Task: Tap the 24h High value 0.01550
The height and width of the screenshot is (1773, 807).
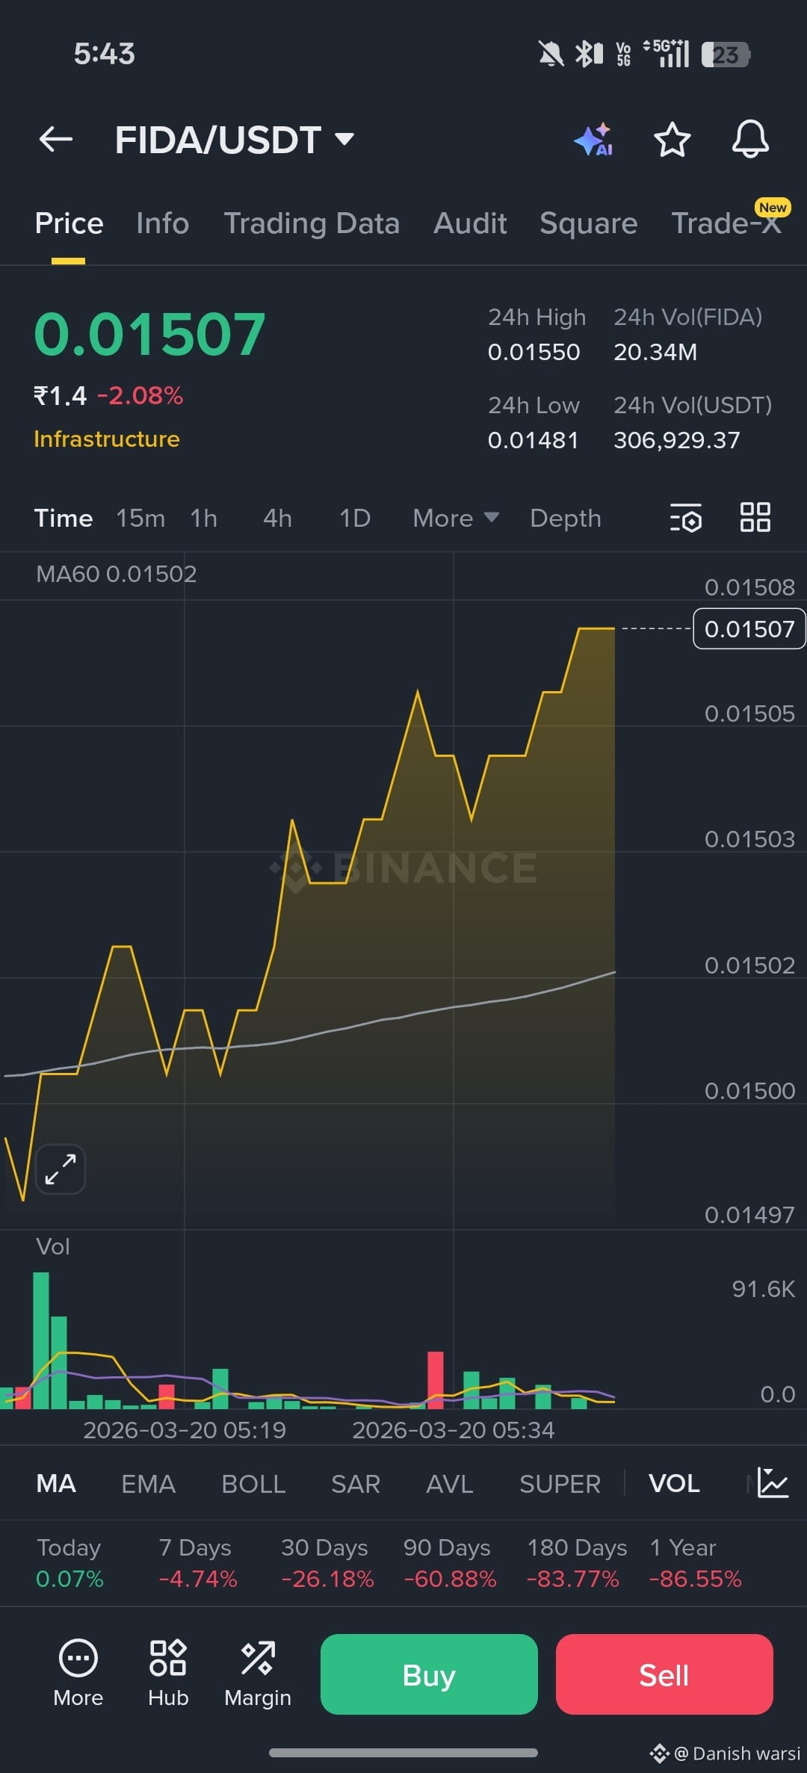Action: [x=534, y=352]
